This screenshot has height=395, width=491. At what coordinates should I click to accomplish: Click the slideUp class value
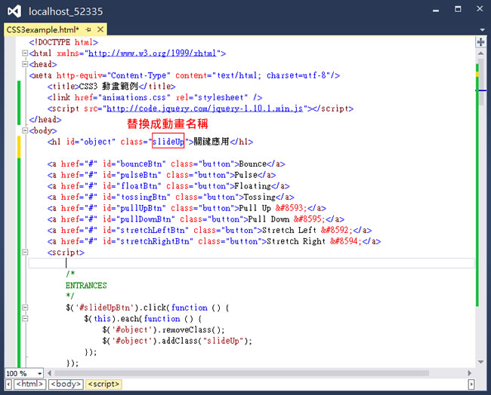168,142
